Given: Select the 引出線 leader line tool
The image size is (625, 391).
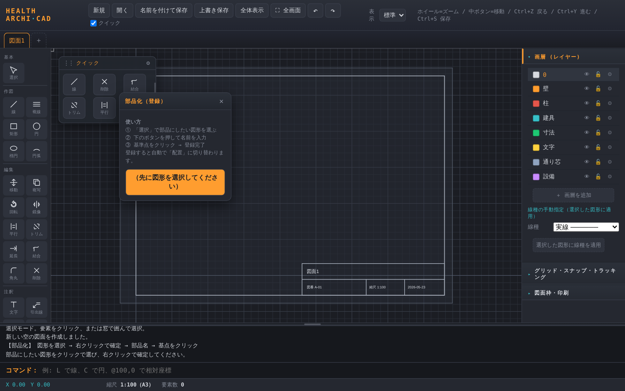Looking at the screenshot, I should 37,308.
